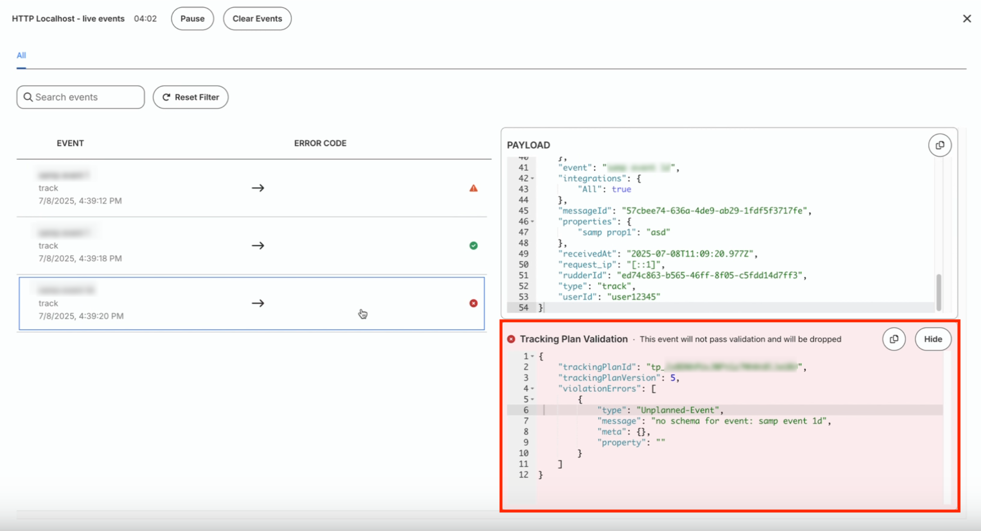
Task: Pause the live events stream
Action: [193, 18]
